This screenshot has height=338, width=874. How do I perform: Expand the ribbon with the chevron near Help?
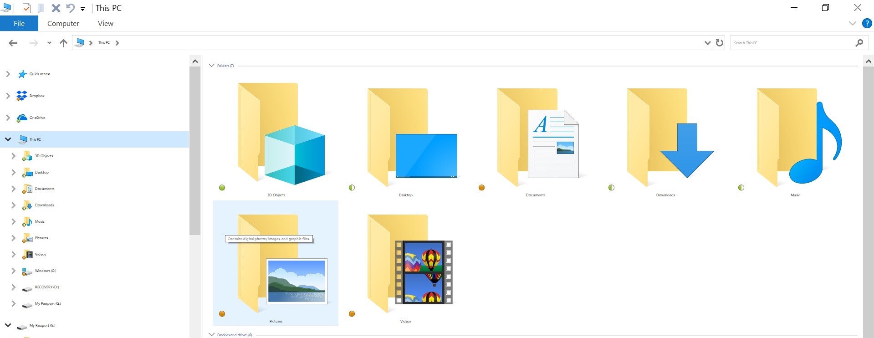[x=852, y=23]
